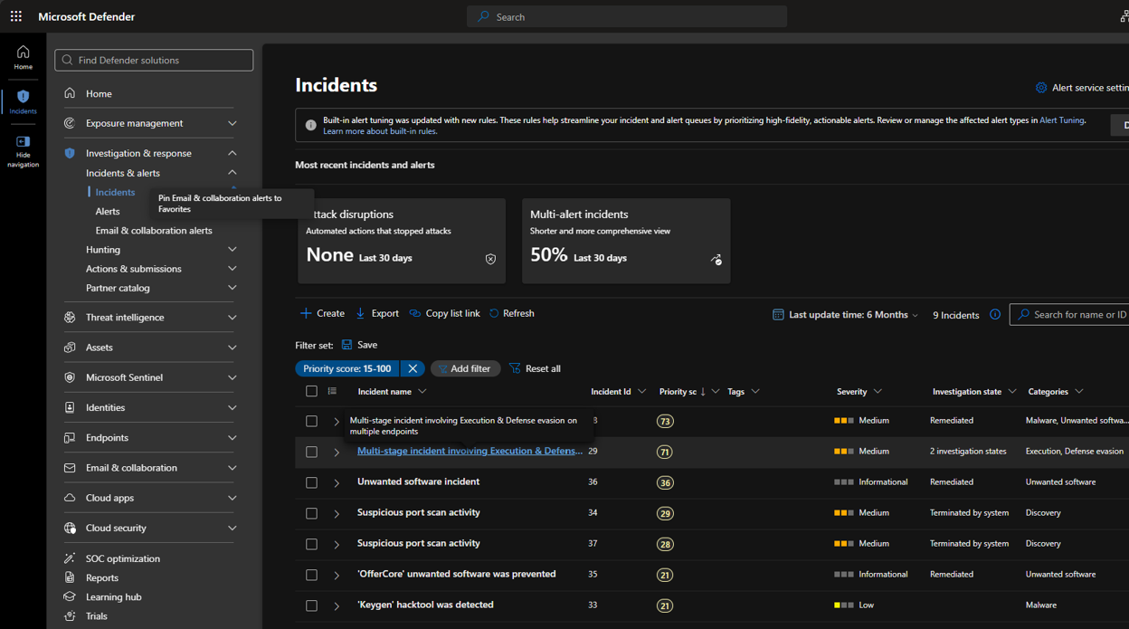Viewport: 1129px width, 629px height.
Task: Click the info icon next to 9 Incidents
Action: [x=995, y=314]
